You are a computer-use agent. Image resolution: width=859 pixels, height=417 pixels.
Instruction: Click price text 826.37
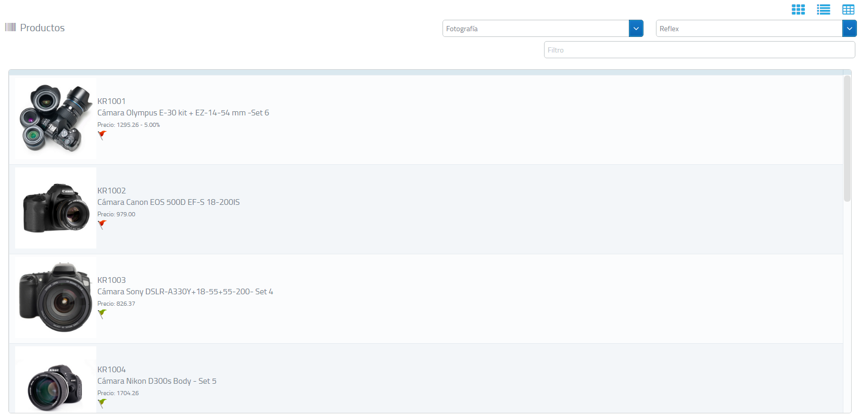pyautogui.click(x=126, y=304)
